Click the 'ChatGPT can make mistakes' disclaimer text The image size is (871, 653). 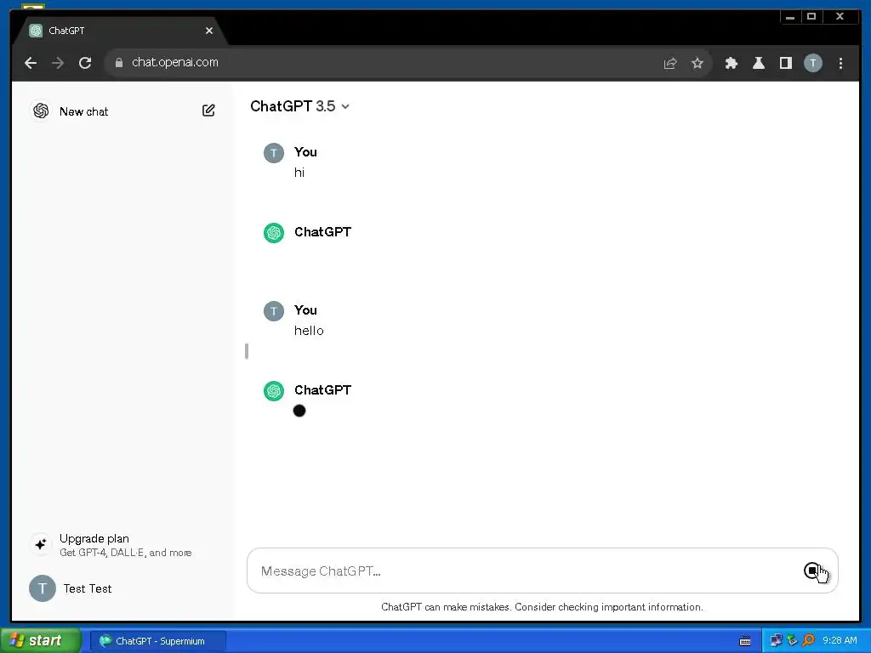point(542,607)
